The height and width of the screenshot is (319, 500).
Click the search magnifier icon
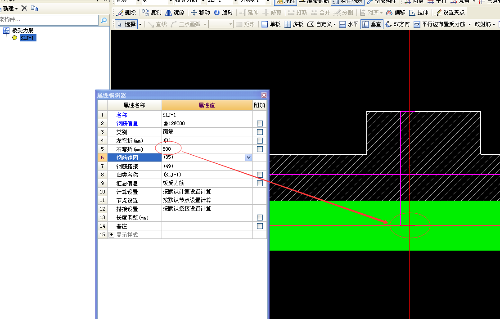pyautogui.click(x=104, y=20)
